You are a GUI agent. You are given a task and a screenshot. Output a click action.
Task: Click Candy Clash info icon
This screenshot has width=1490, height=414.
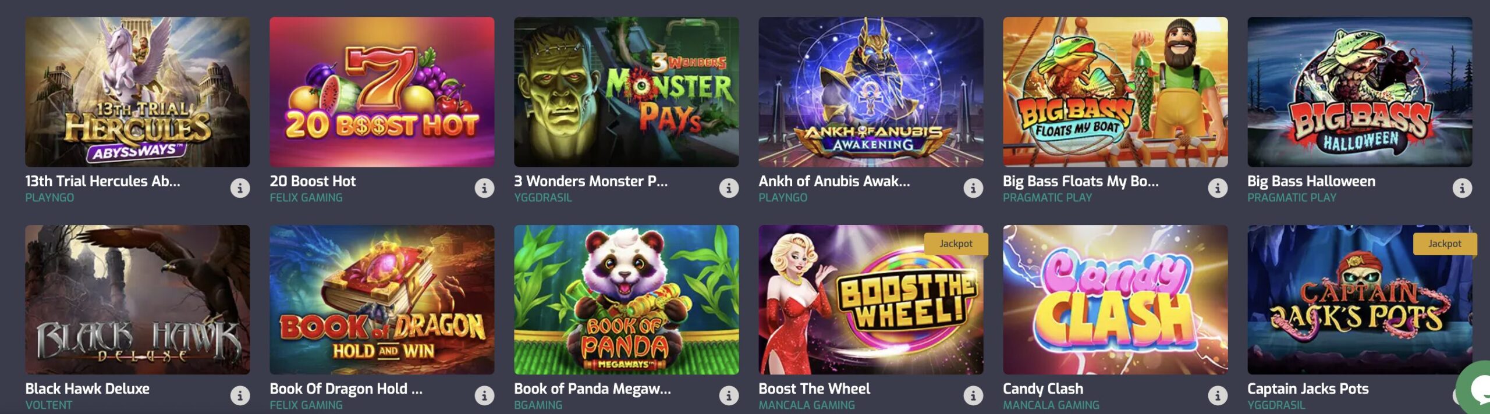pyautogui.click(x=1218, y=395)
